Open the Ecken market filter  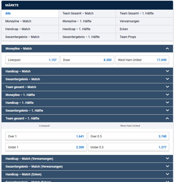coord(124,29)
